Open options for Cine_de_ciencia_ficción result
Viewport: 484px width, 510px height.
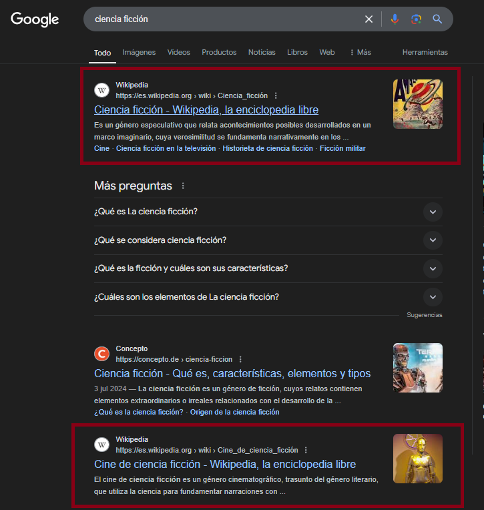click(x=306, y=450)
